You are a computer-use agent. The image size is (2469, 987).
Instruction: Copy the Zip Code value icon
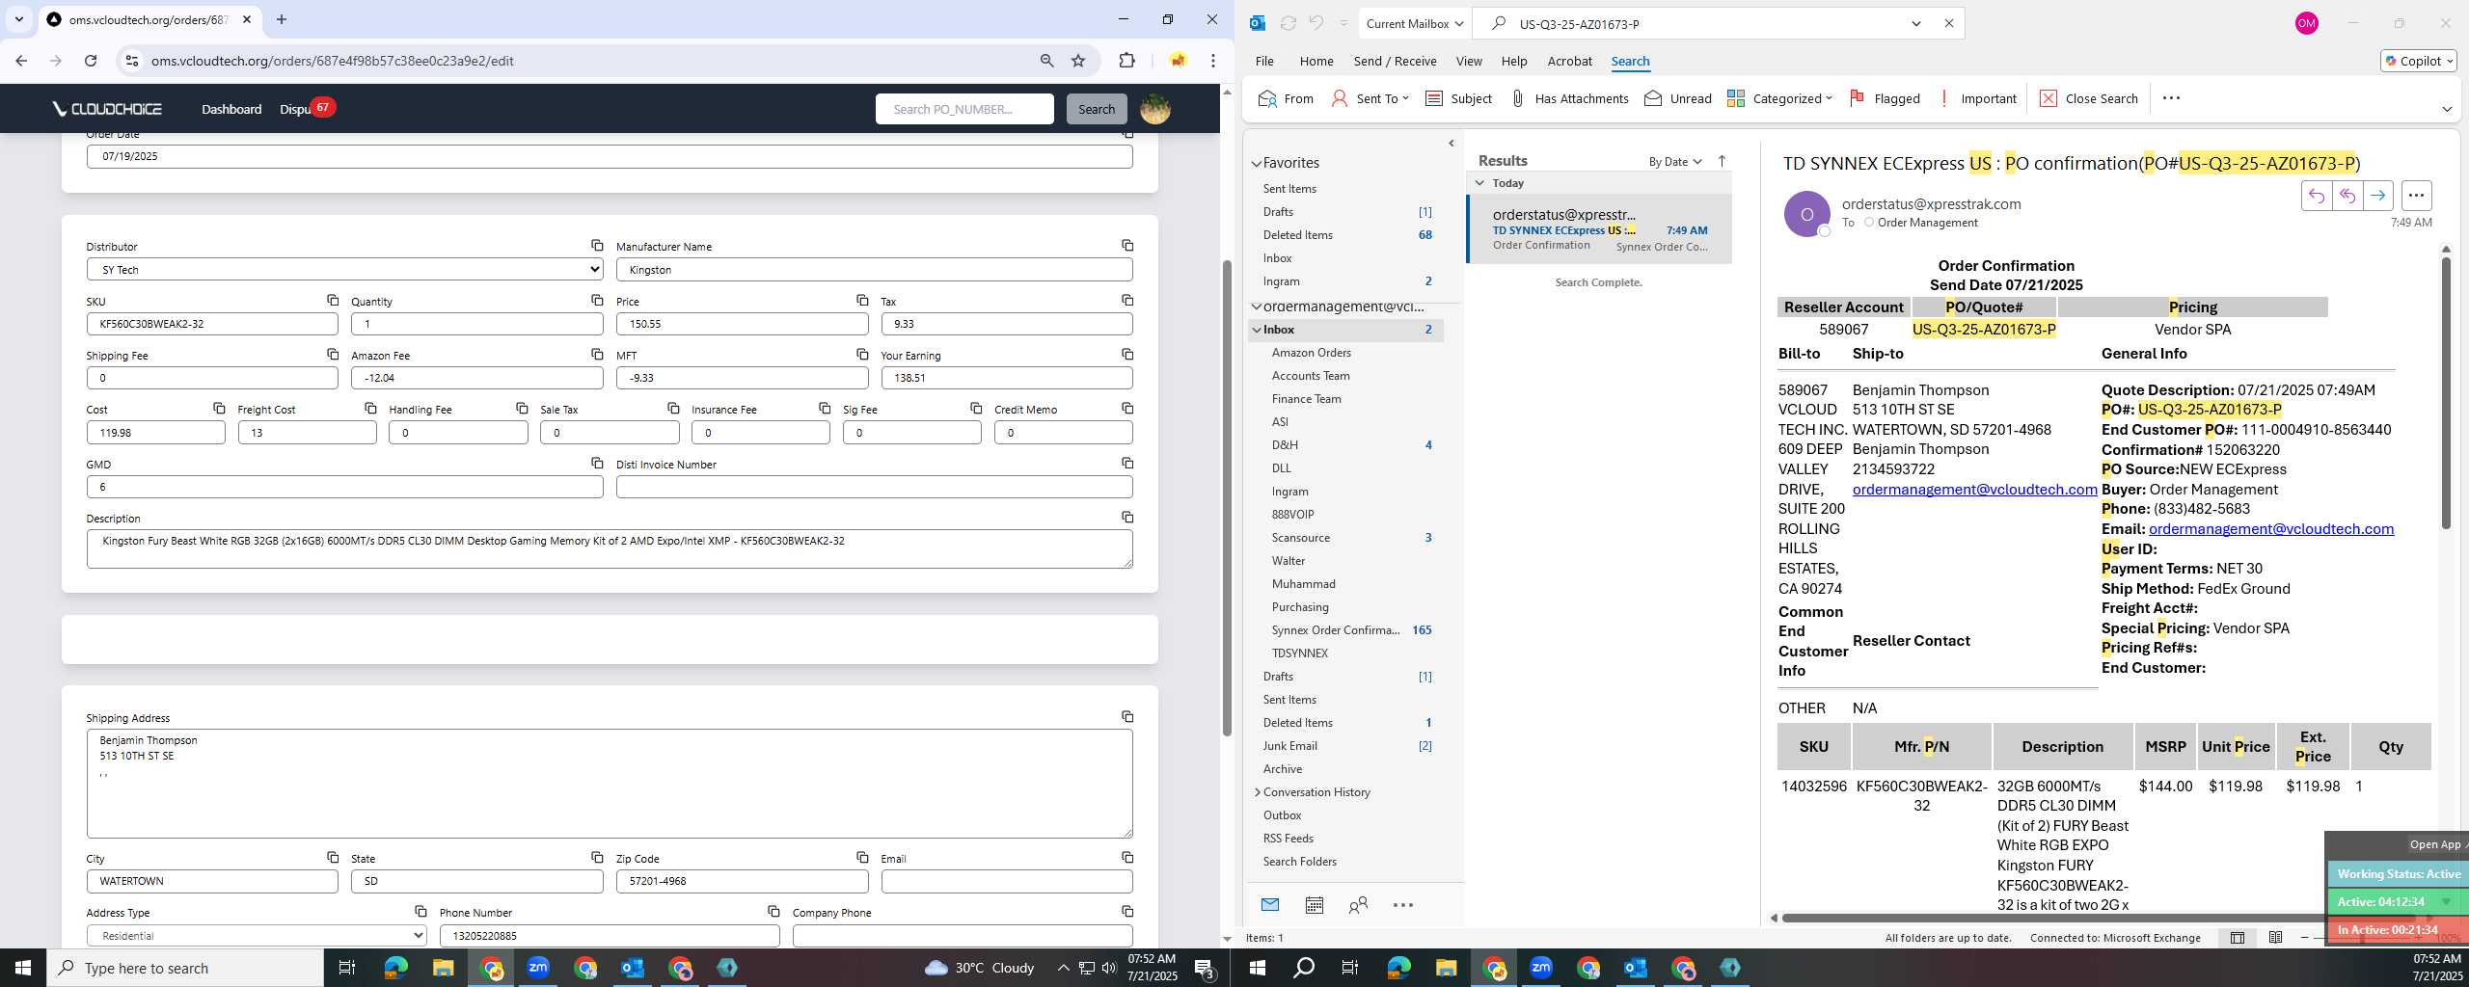tap(862, 858)
